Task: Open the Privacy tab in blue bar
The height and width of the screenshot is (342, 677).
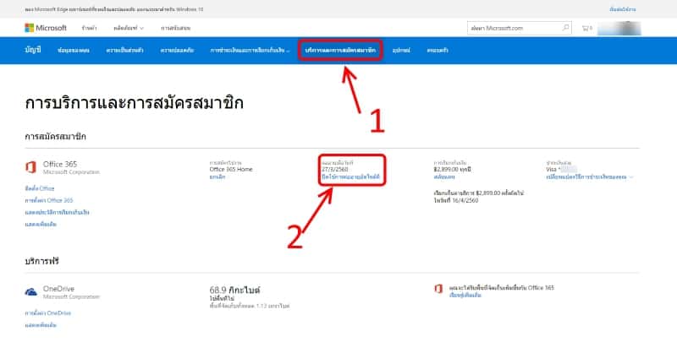Action: click(x=124, y=51)
